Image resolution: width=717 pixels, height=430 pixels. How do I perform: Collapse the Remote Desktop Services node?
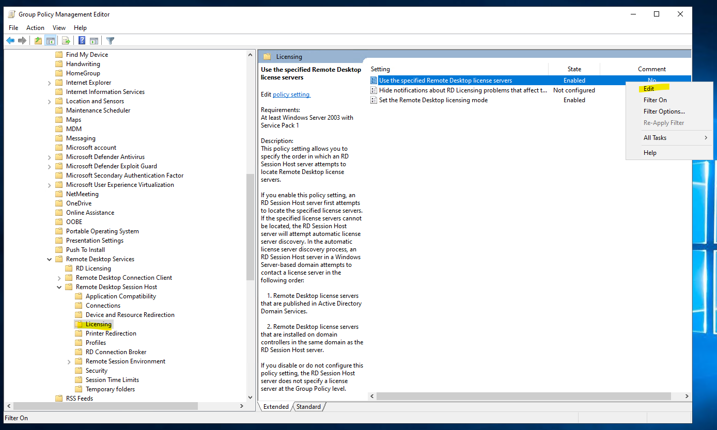tap(50, 259)
